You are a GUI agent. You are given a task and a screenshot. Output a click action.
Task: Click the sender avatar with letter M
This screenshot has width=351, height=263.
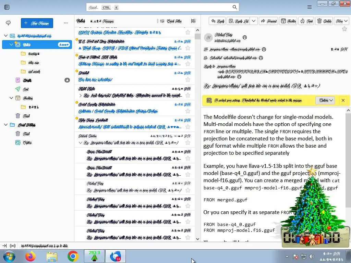[208, 38]
